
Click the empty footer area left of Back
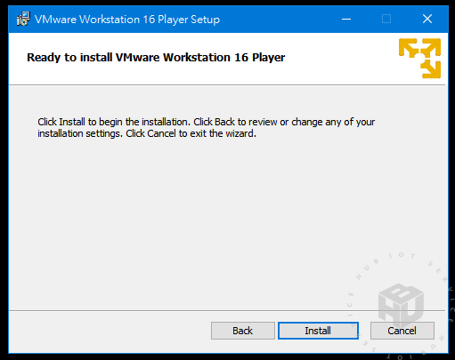(110, 332)
